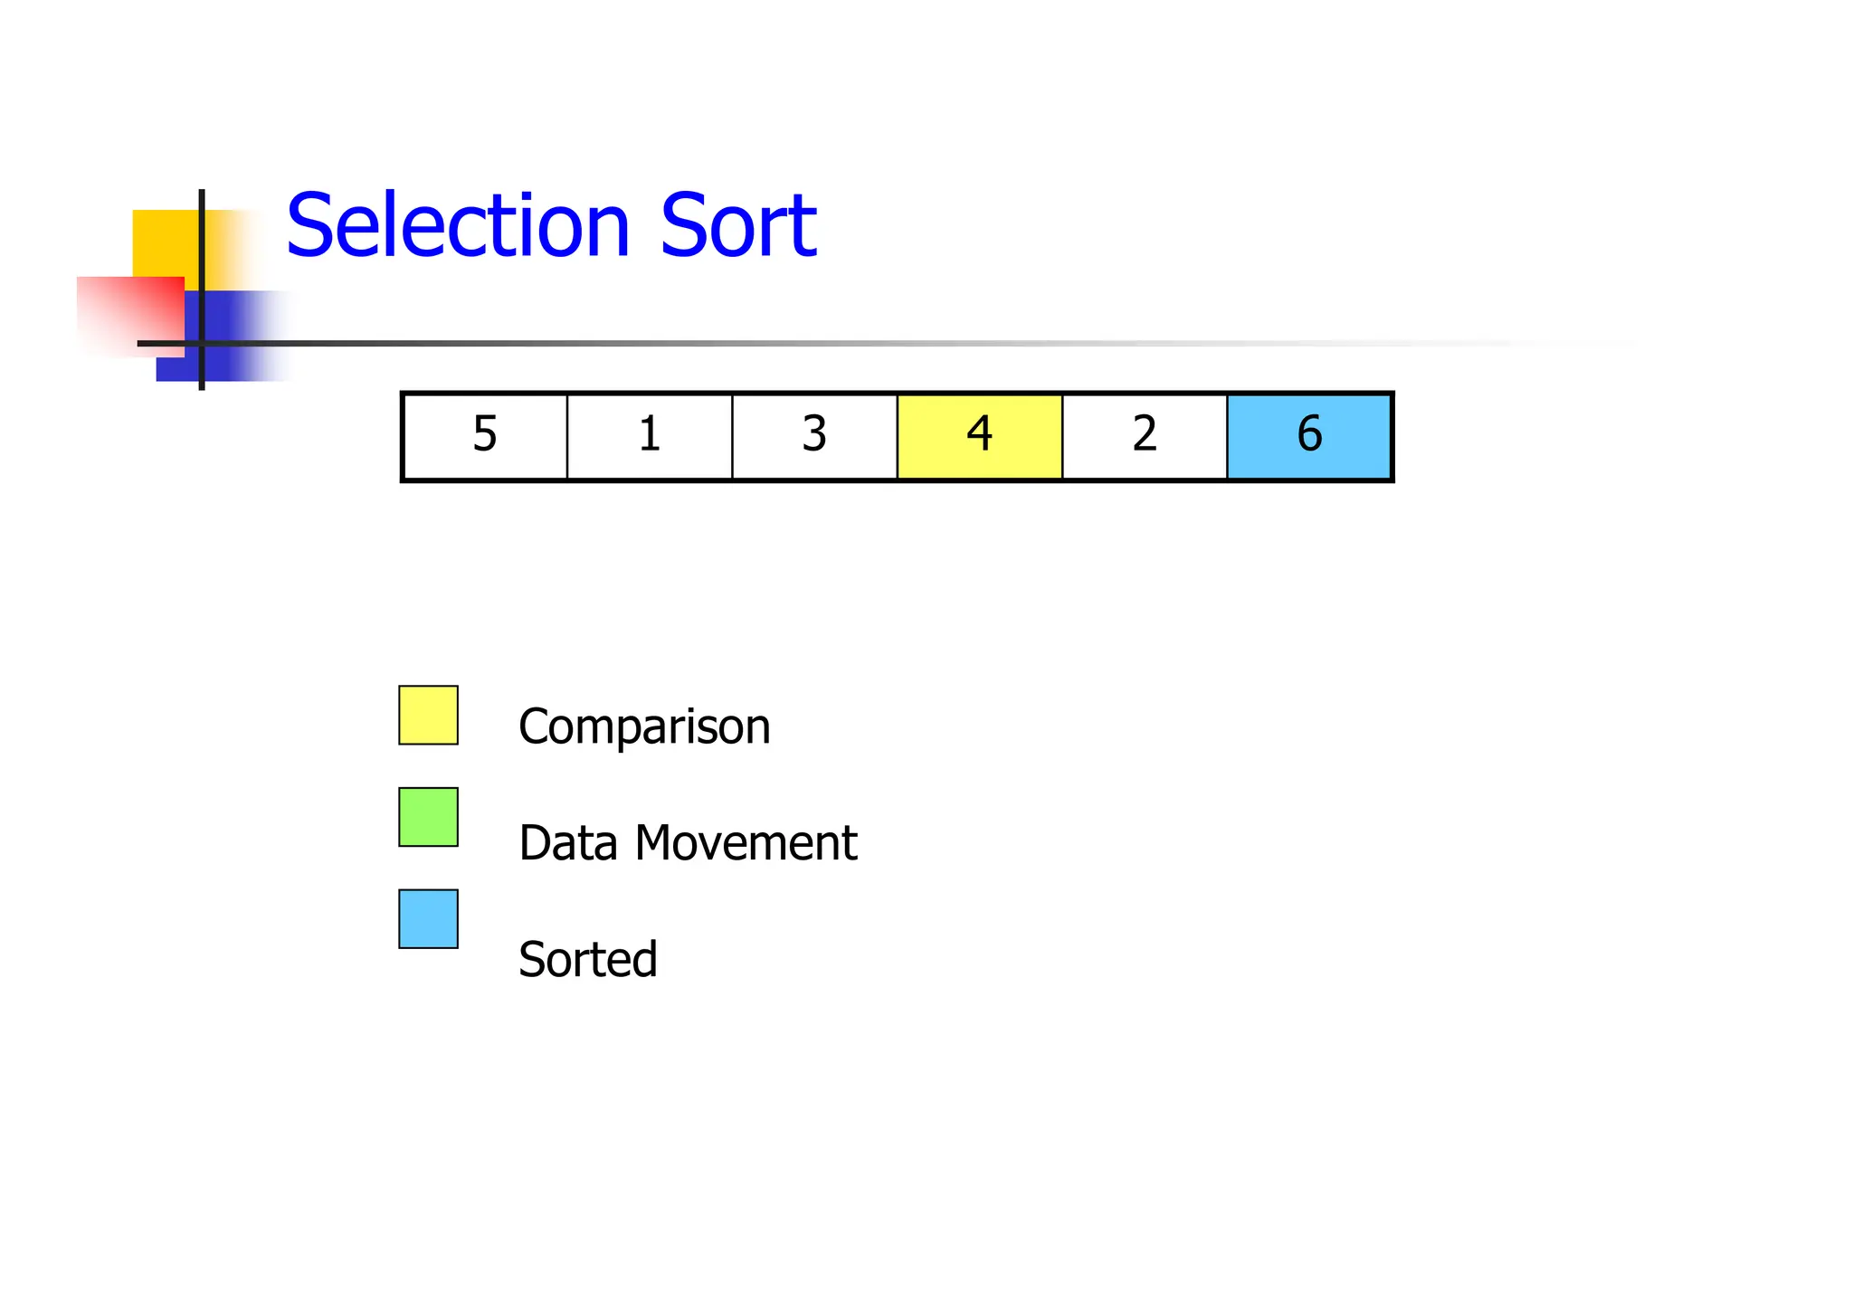Viewport: 1853px width, 1310px height.
Task: Click the blue sorted cell with 6
Action: click(x=1309, y=436)
